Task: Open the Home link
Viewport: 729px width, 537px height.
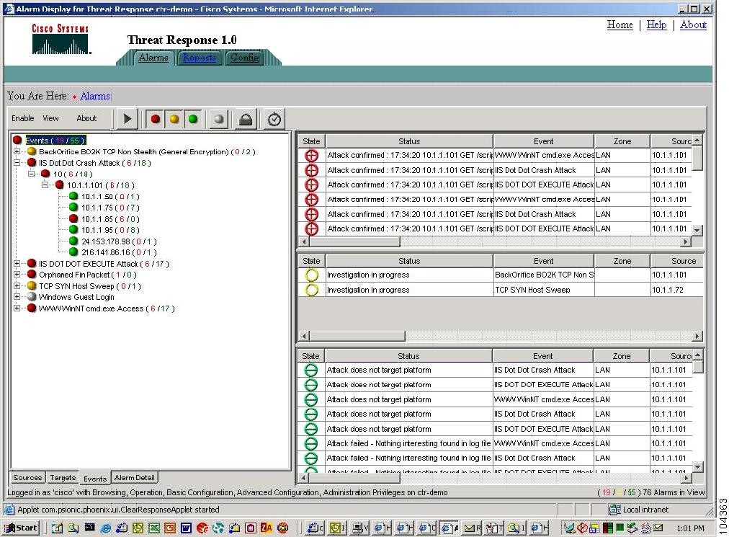Action: pos(620,25)
